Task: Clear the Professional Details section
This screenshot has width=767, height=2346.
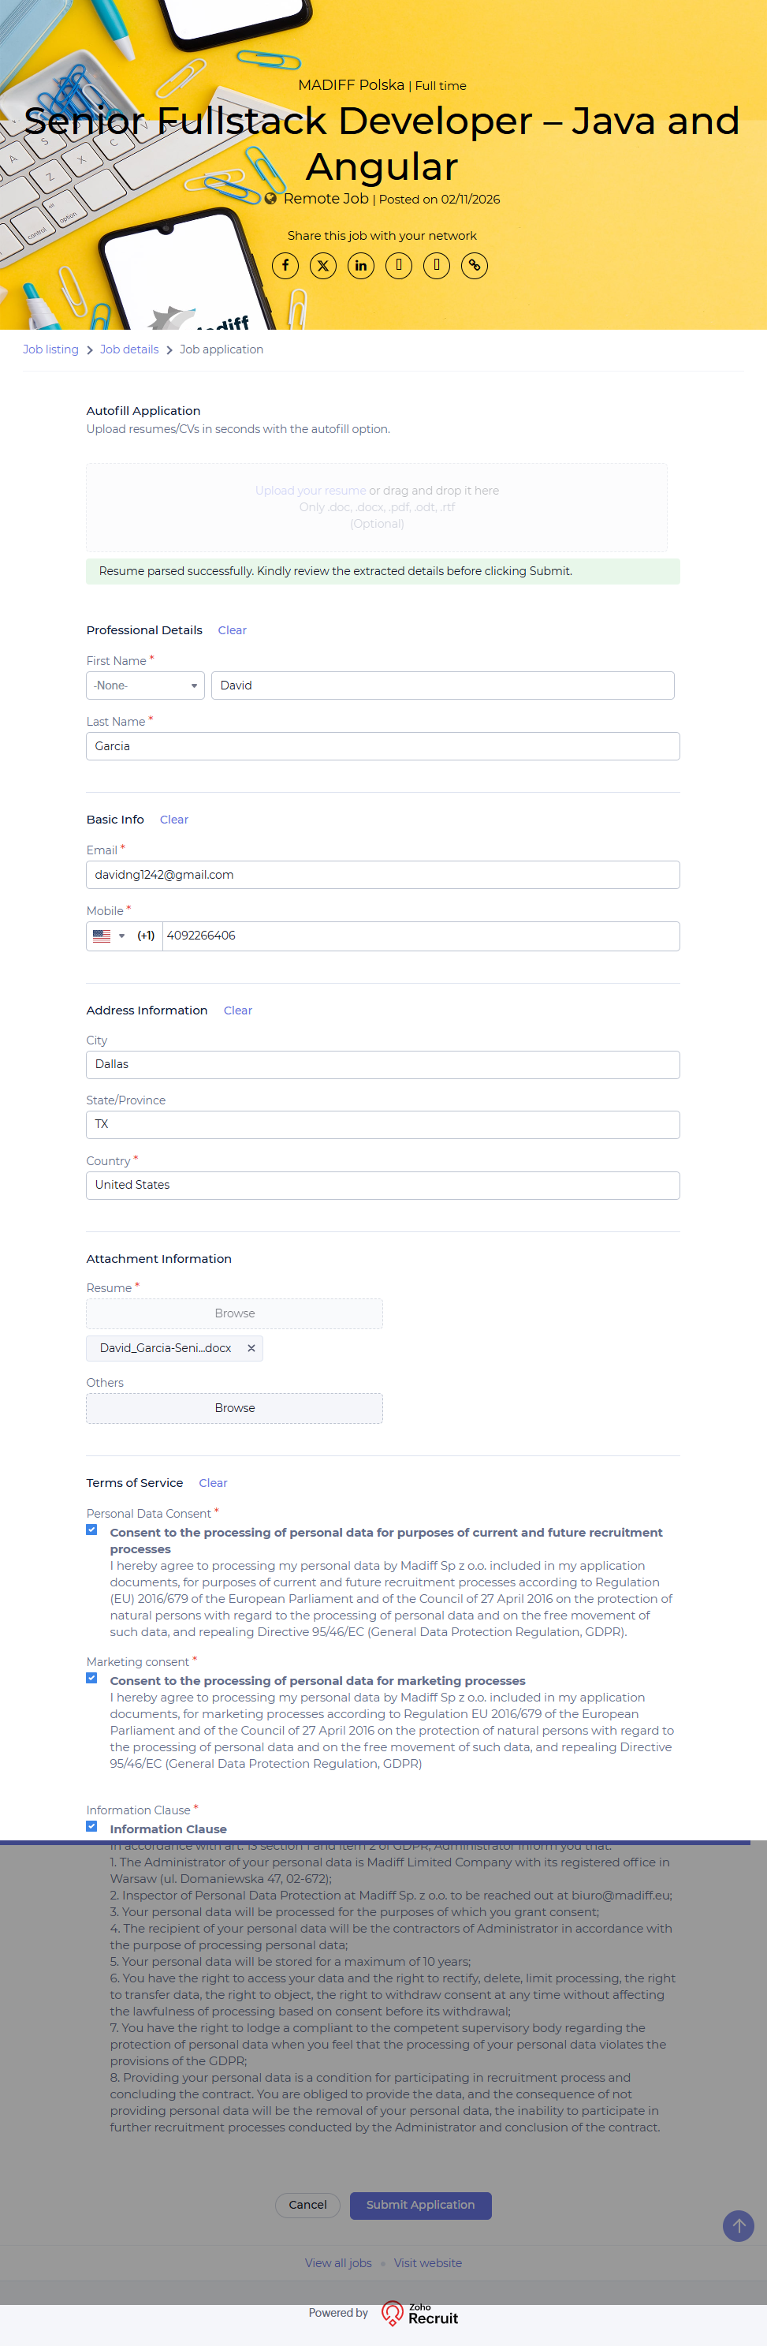Action: click(x=232, y=630)
